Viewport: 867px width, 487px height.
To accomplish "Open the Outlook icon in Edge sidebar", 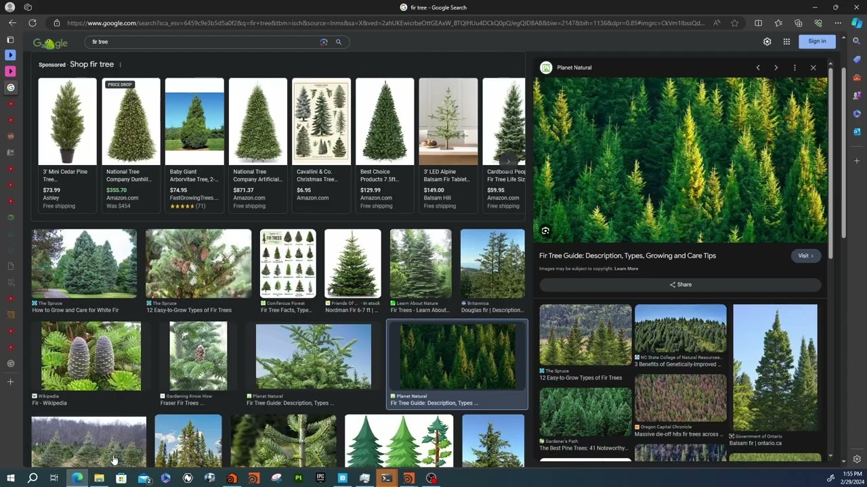I will tap(857, 131).
